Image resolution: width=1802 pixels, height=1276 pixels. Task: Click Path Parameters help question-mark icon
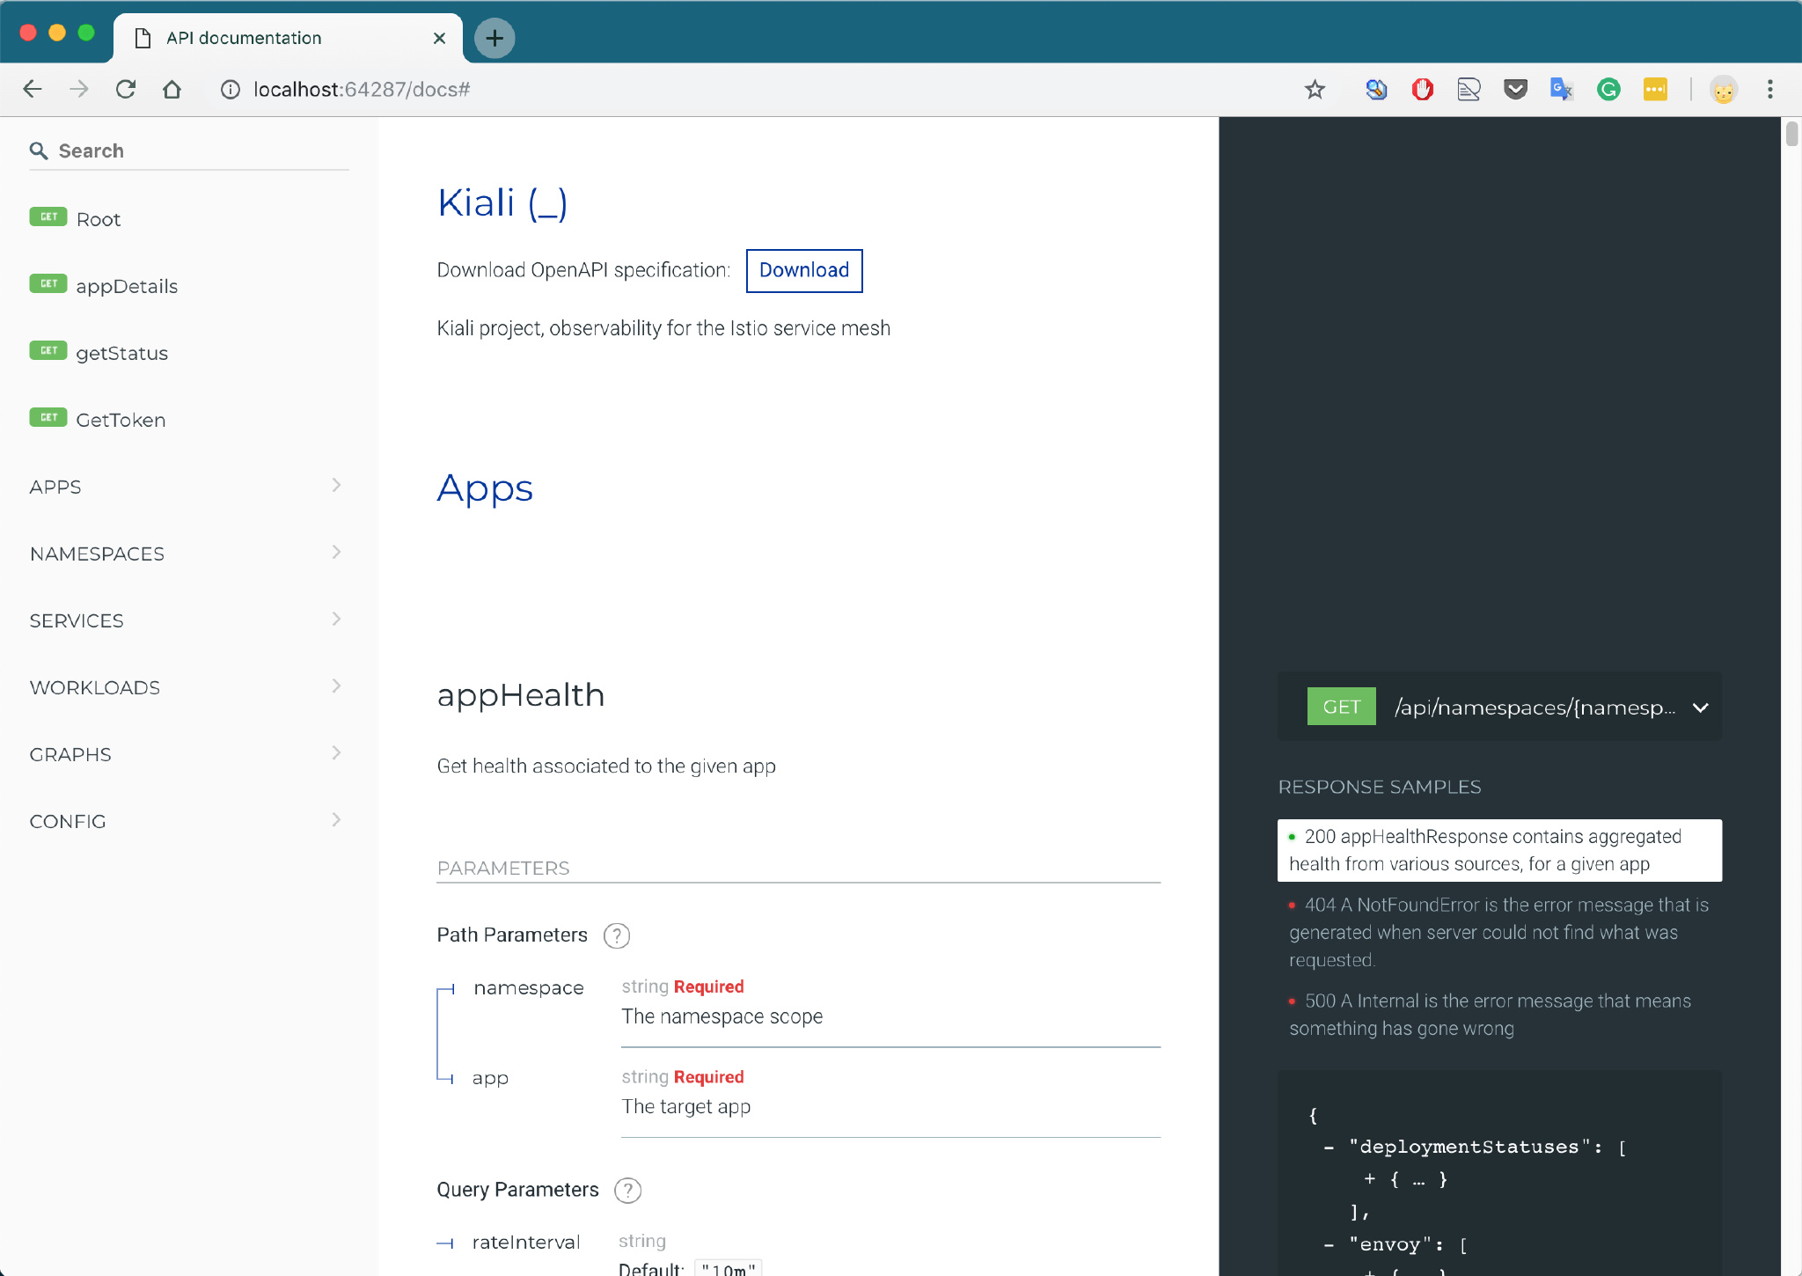(617, 935)
